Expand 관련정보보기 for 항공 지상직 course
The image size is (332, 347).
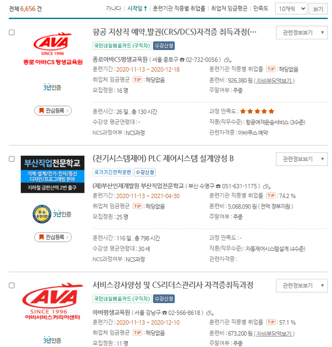301,33
